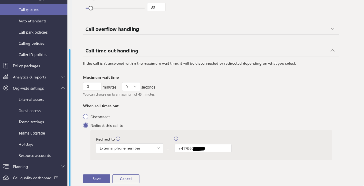This screenshot has width=364, height=186.
Task: Click the info icon above the equals sign
Action: pyautogui.click(x=176, y=139)
